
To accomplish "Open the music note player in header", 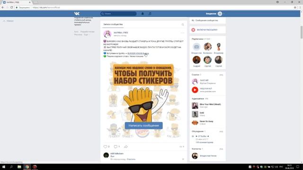I will (x=150, y=14).
